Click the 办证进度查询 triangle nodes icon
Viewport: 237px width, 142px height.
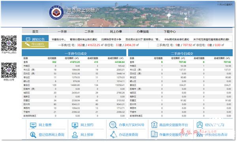pyautogui.click(x=113, y=135)
